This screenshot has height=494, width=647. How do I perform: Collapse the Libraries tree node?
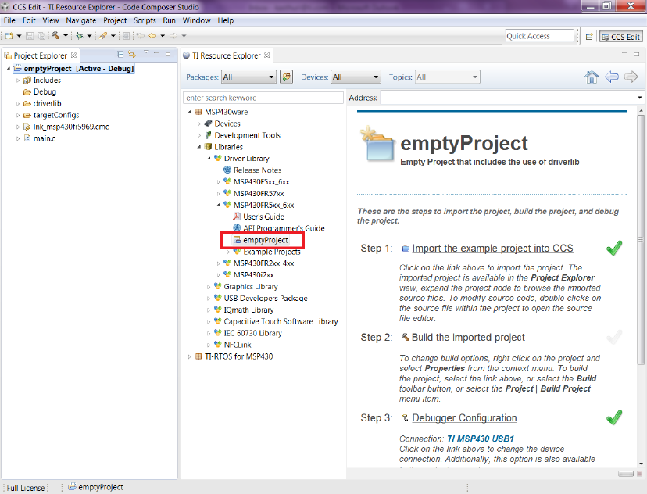pos(199,147)
